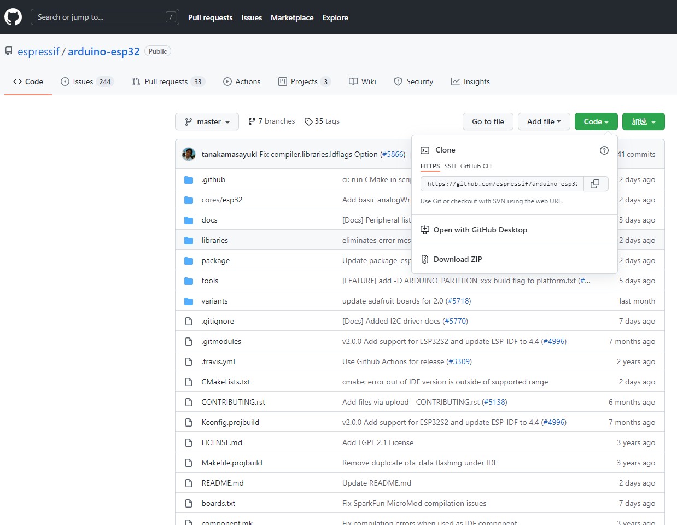Click the Search or jump to field
This screenshot has width=677, height=525.
tap(105, 17)
